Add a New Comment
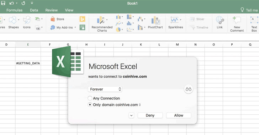Viewport: 259px width, 135px height. (237, 24)
